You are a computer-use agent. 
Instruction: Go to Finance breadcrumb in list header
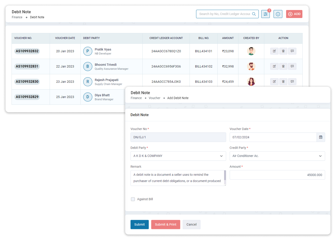click(17, 17)
